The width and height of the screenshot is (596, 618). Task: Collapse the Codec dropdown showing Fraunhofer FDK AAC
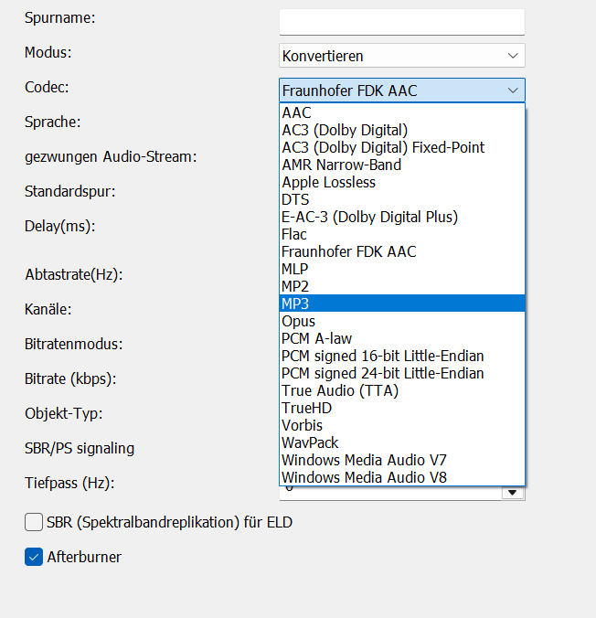[x=401, y=91]
